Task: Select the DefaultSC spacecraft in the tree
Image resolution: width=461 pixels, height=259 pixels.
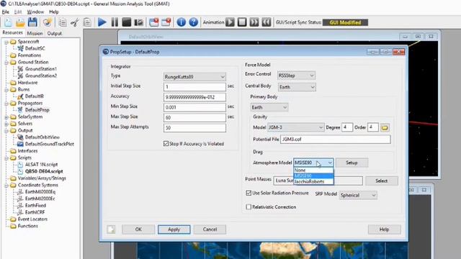Action: (35, 48)
